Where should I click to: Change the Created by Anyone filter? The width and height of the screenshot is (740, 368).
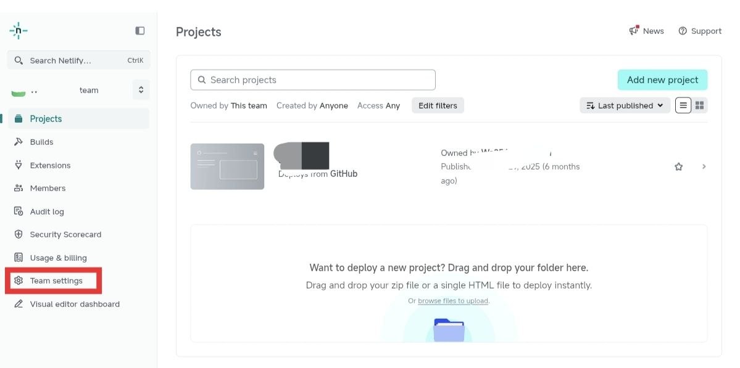click(312, 105)
